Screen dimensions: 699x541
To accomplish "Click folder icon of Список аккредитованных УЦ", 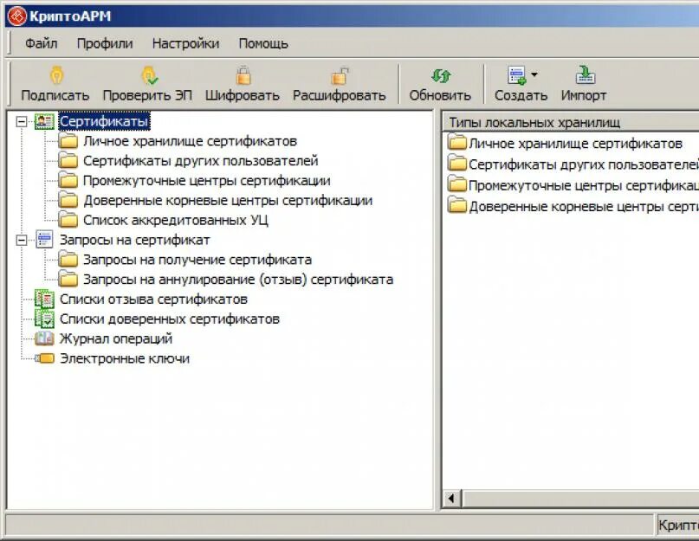I will point(68,220).
